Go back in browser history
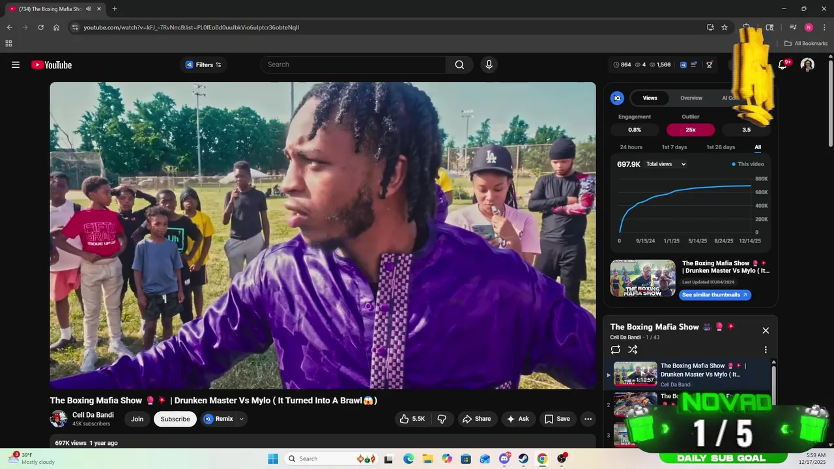The width and height of the screenshot is (834, 469). point(9,27)
